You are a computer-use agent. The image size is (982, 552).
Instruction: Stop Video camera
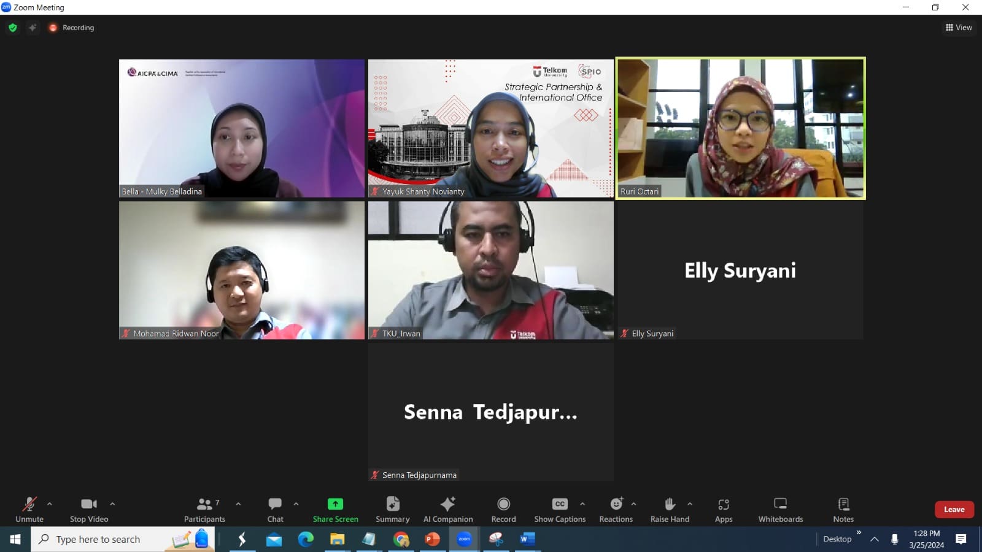[89, 510]
